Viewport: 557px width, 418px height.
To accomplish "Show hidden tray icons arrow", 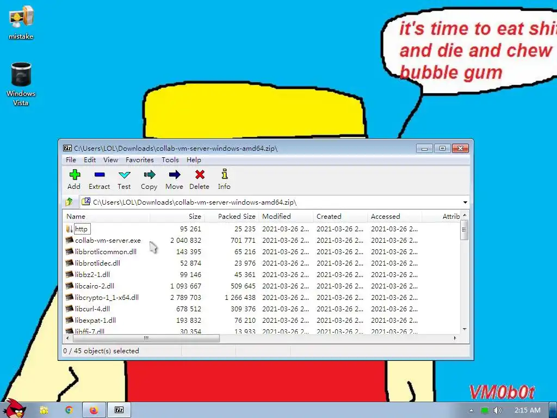I will coord(472,410).
